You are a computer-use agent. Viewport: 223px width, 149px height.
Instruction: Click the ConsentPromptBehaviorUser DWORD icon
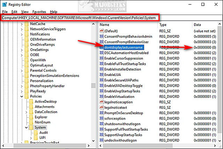coord(101,42)
